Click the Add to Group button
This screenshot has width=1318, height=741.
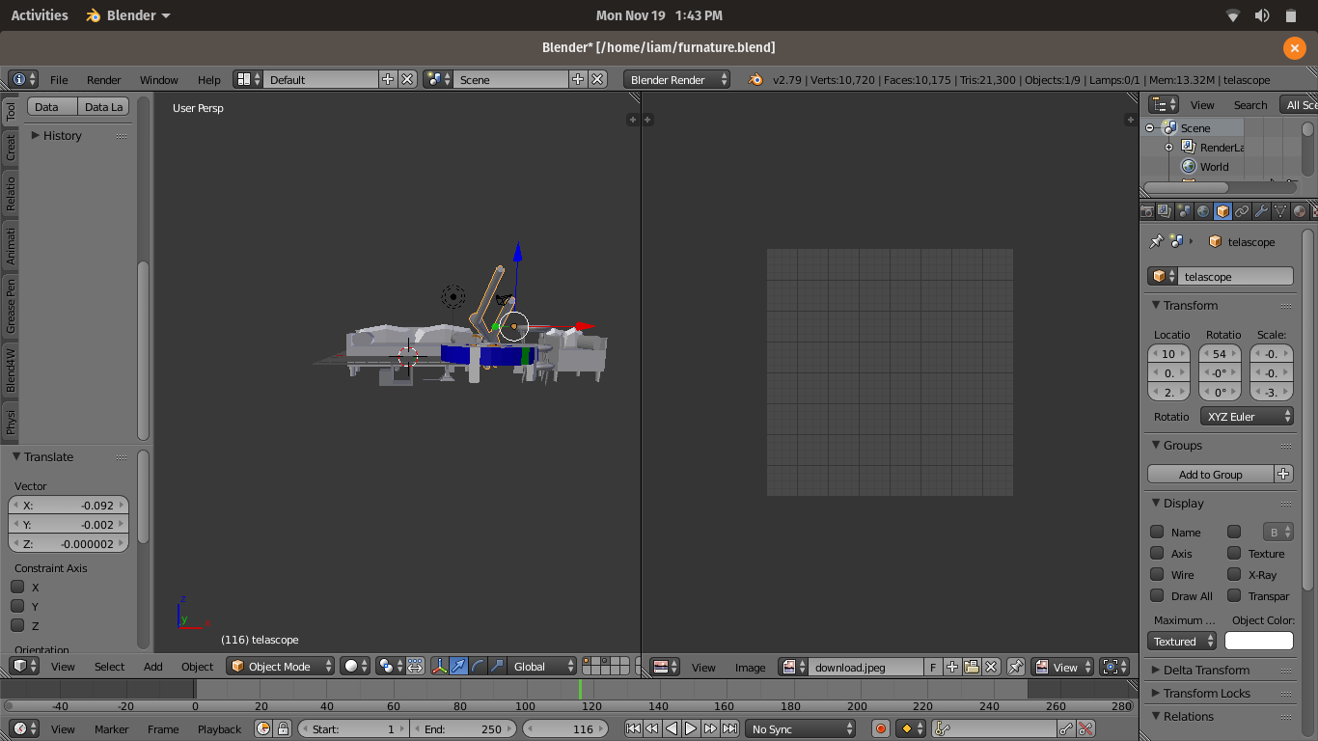coord(1210,474)
